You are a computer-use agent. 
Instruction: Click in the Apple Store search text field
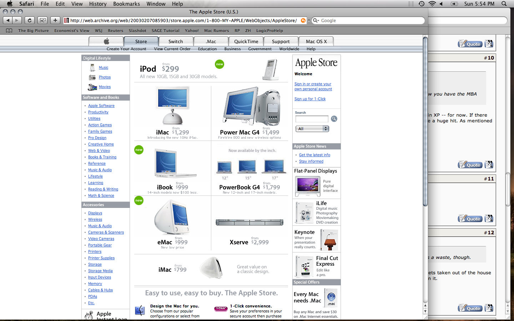(312, 119)
